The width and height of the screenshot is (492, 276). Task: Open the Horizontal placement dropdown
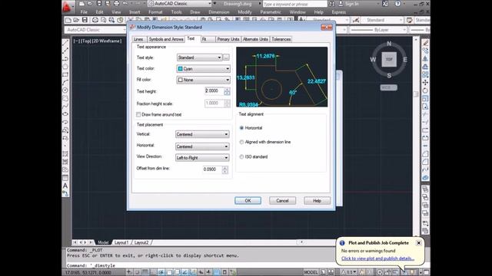[202, 146]
